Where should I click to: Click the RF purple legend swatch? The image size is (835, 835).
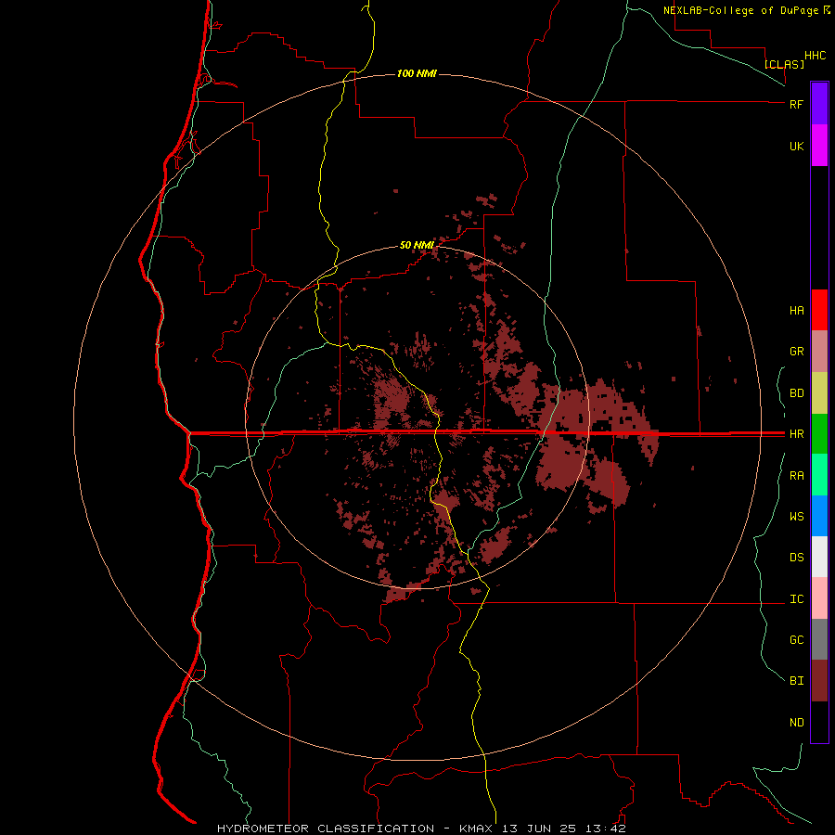819,104
